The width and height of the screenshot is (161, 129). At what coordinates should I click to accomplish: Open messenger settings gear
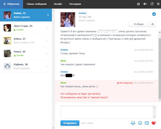[138, 4]
